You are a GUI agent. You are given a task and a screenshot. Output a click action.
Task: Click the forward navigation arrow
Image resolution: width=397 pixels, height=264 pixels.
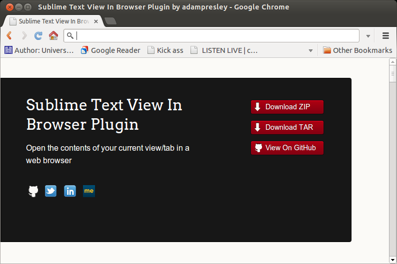pyautogui.click(x=24, y=35)
